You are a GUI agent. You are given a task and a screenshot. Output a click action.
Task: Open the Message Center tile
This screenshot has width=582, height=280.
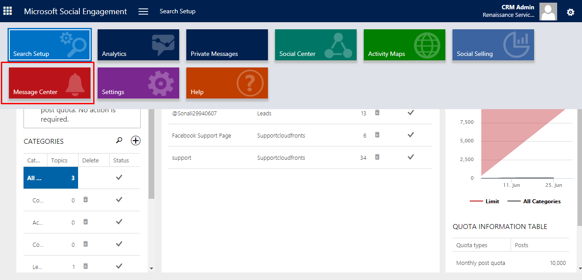click(50, 83)
